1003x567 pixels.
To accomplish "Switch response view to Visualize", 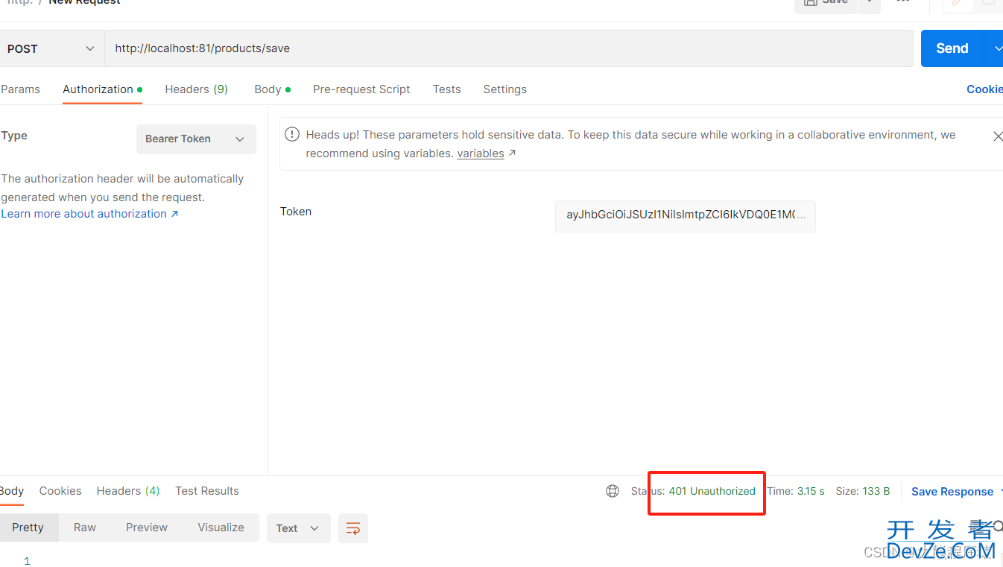I will point(221,528).
